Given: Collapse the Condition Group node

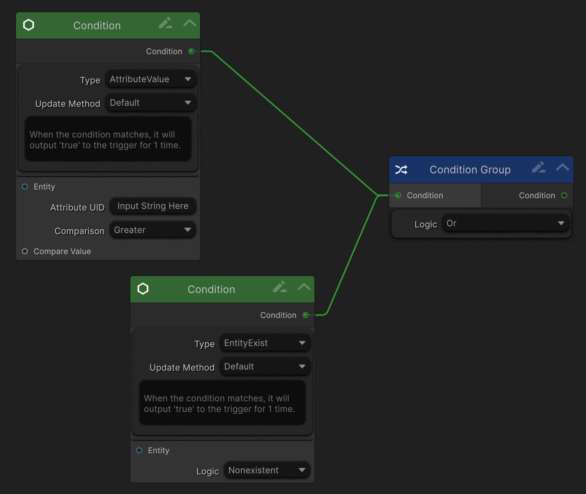Looking at the screenshot, I should 562,168.
